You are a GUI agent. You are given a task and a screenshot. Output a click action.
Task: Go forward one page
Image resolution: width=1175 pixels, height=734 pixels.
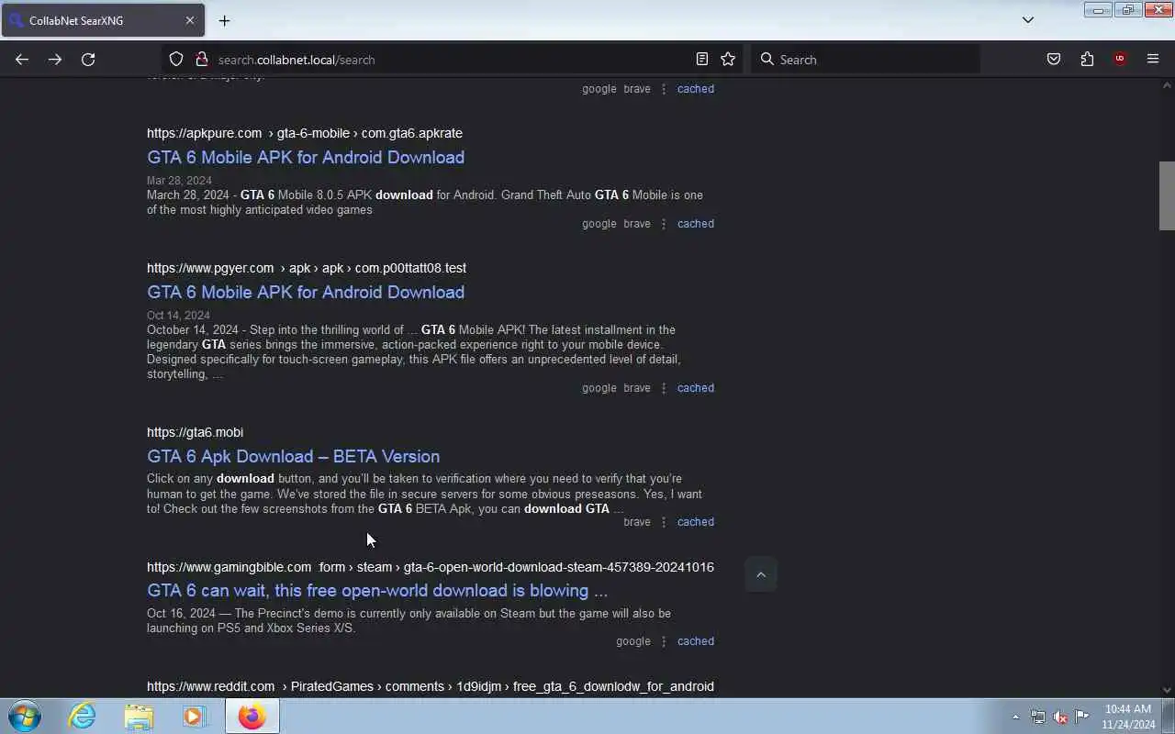[55, 59]
